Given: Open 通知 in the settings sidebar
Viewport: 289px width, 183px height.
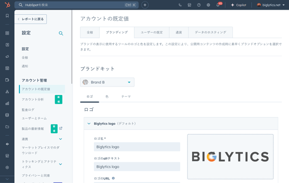Looking at the screenshot, I should coord(25,66).
